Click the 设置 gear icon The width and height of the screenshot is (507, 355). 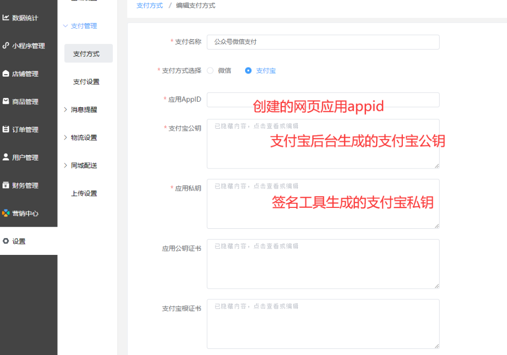coord(6,241)
